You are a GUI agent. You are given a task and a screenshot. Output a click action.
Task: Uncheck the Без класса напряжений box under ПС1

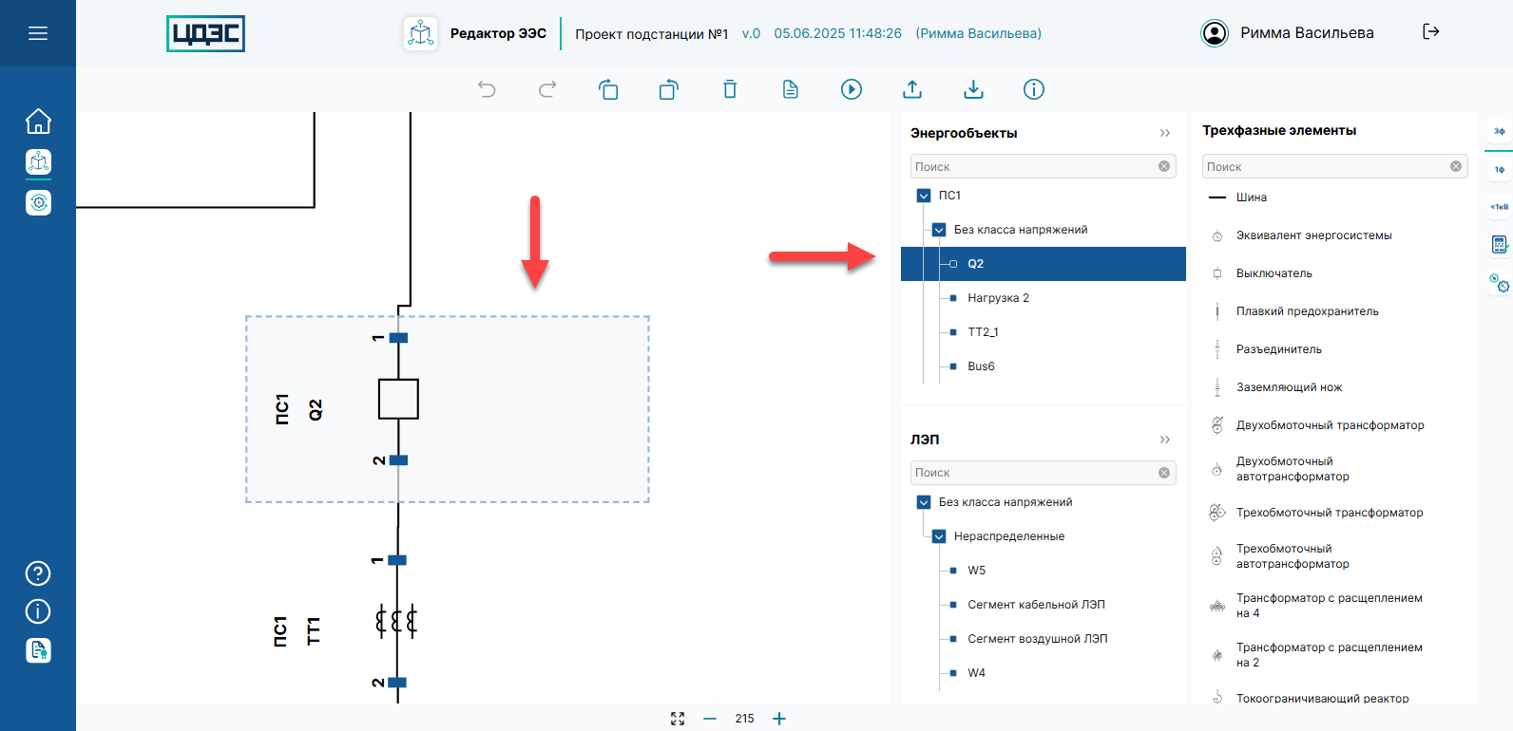pyautogui.click(x=939, y=230)
